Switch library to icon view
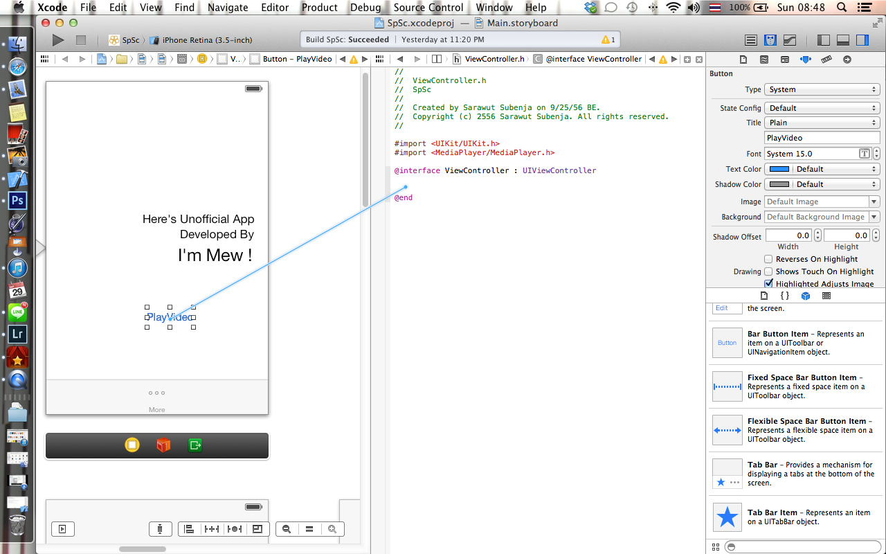Screen dimensions: 886x554 tap(716, 547)
